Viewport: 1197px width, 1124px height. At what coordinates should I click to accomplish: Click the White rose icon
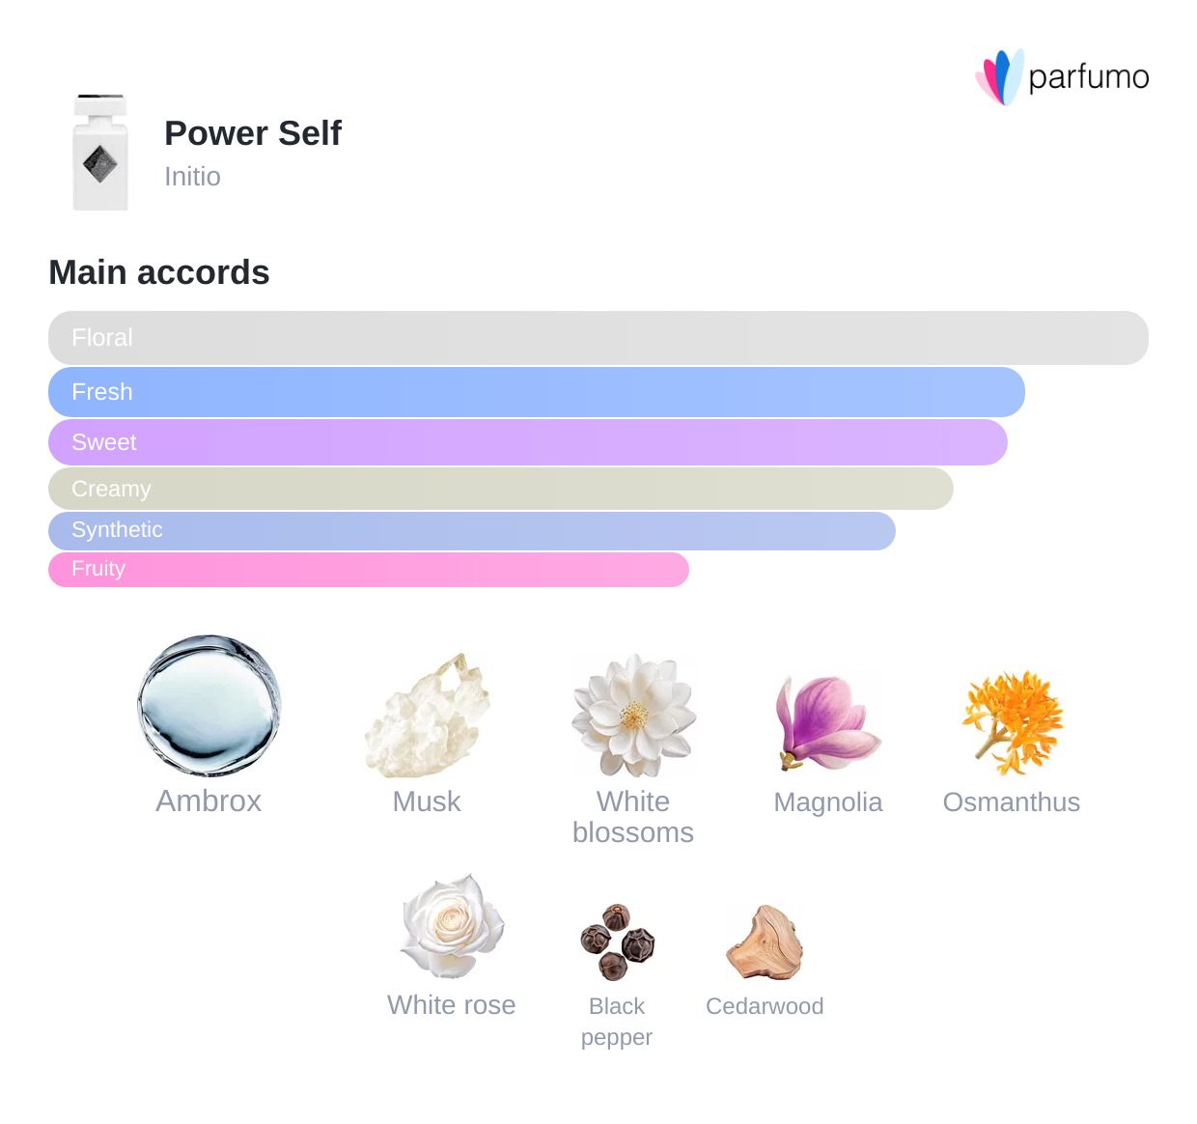pos(452,927)
